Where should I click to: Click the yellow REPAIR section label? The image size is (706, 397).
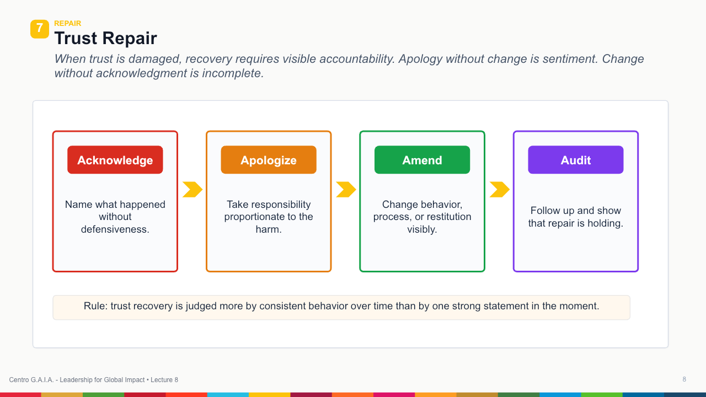(x=68, y=23)
